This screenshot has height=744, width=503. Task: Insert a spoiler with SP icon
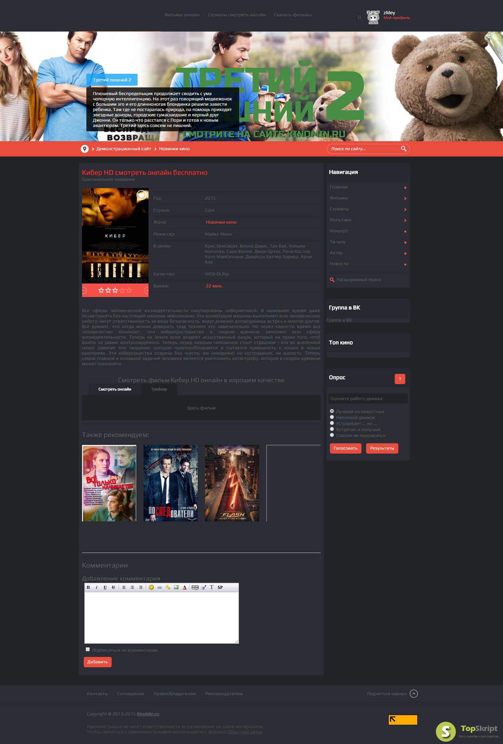(x=220, y=587)
